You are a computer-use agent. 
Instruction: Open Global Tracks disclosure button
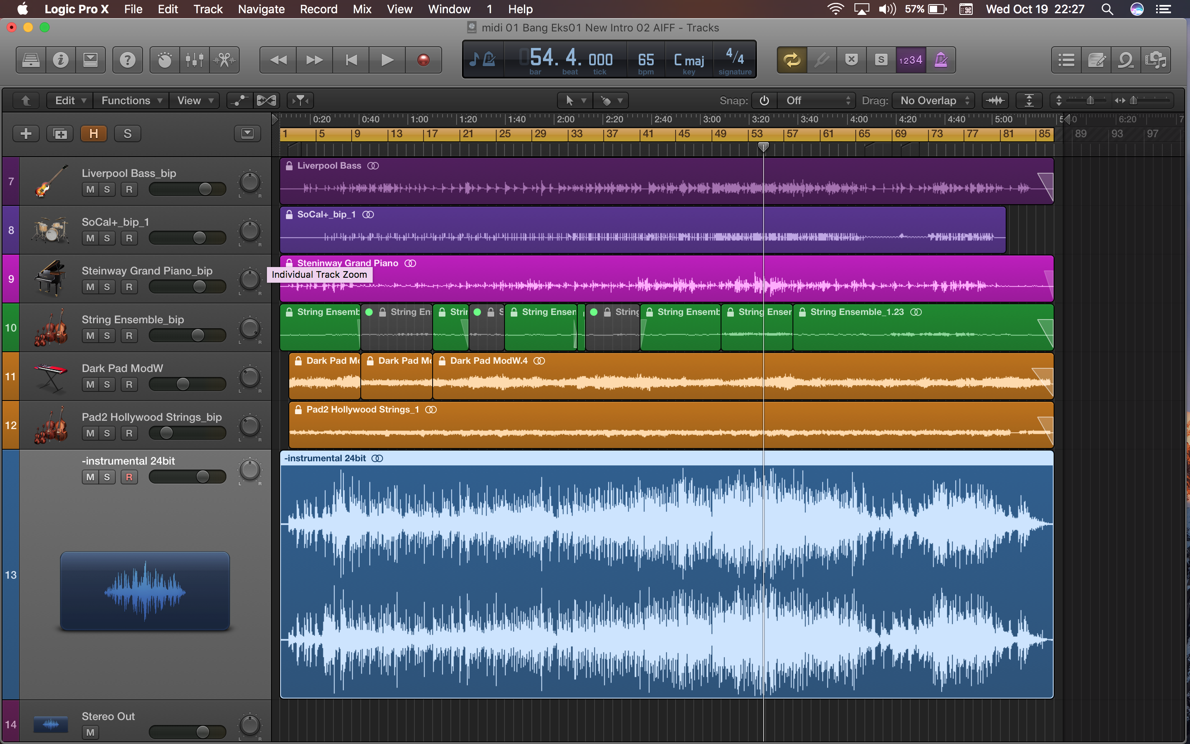[x=248, y=134]
